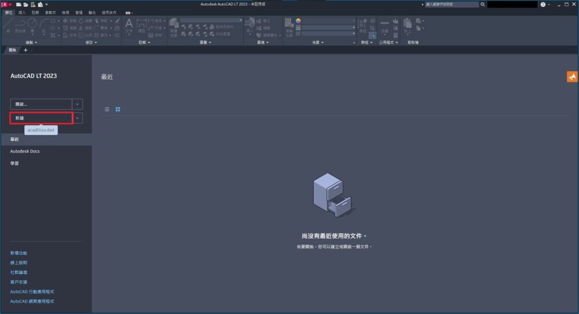Click the orange announcements megaphone icon
The width and height of the screenshot is (579, 314).
tap(572, 77)
